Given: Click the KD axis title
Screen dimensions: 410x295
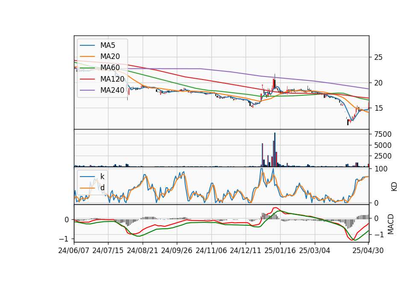Looking at the screenshot, I should pos(394,186).
